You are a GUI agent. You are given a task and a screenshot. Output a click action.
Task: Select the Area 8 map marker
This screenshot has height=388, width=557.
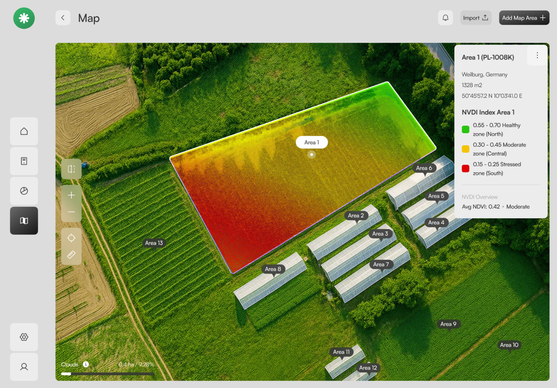pos(273,269)
